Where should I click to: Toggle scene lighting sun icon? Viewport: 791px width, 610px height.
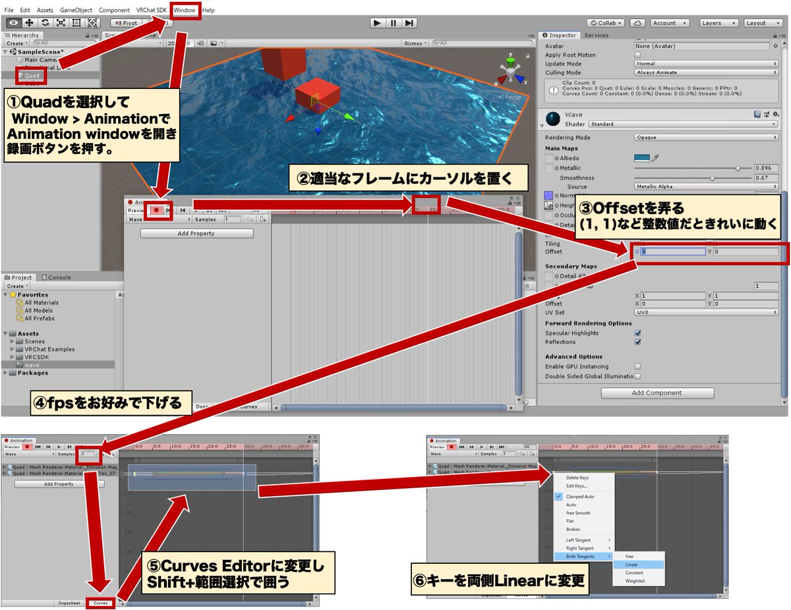[x=189, y=43]
